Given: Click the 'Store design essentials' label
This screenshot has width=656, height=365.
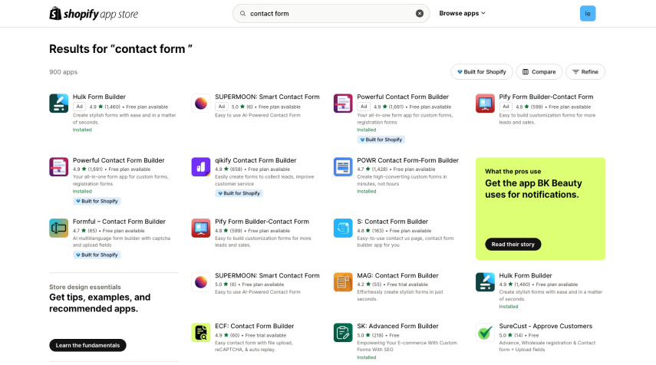Looking at the screenshot, I should click(85, 288).
